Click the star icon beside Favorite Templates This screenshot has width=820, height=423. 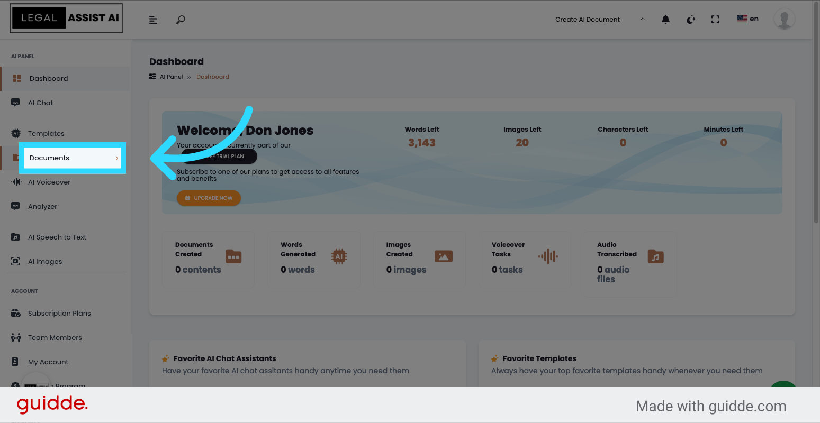[x=494, y=358]
